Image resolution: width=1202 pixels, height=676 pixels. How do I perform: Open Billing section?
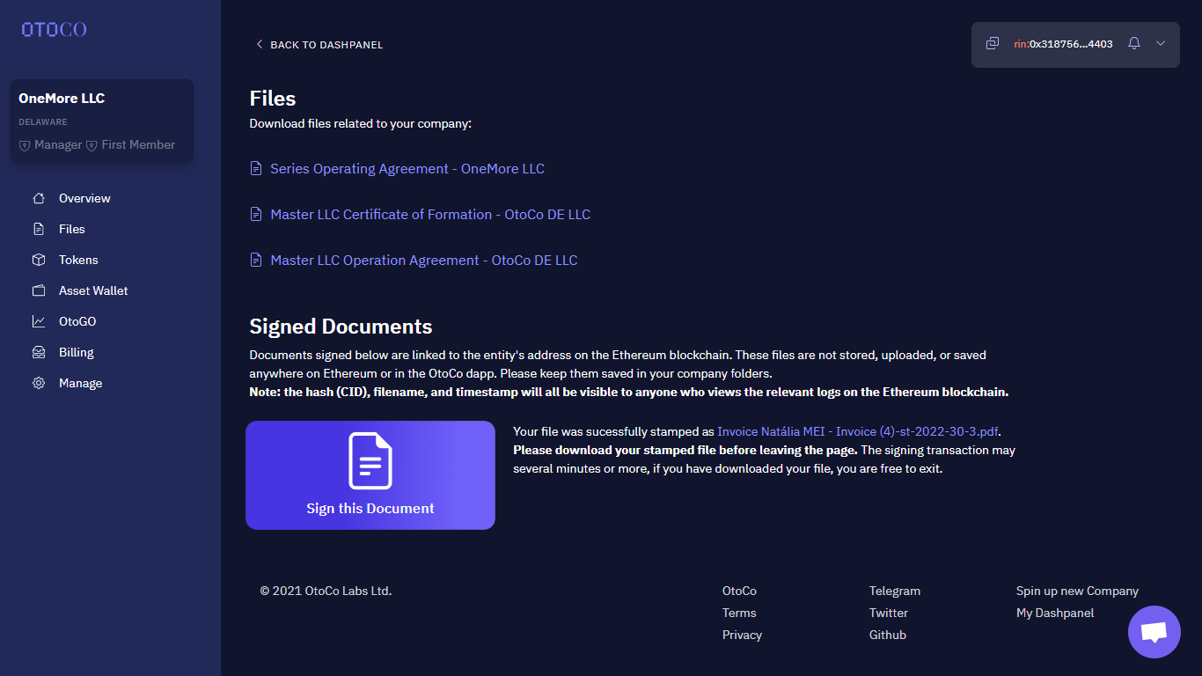[x=77, y=352]
